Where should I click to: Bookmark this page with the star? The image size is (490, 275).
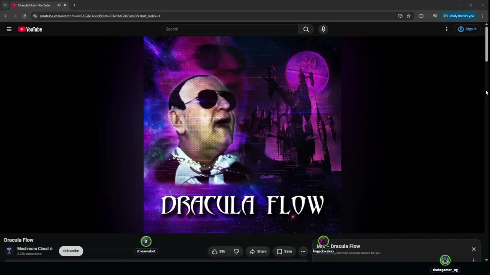click(x=408, y=16)
